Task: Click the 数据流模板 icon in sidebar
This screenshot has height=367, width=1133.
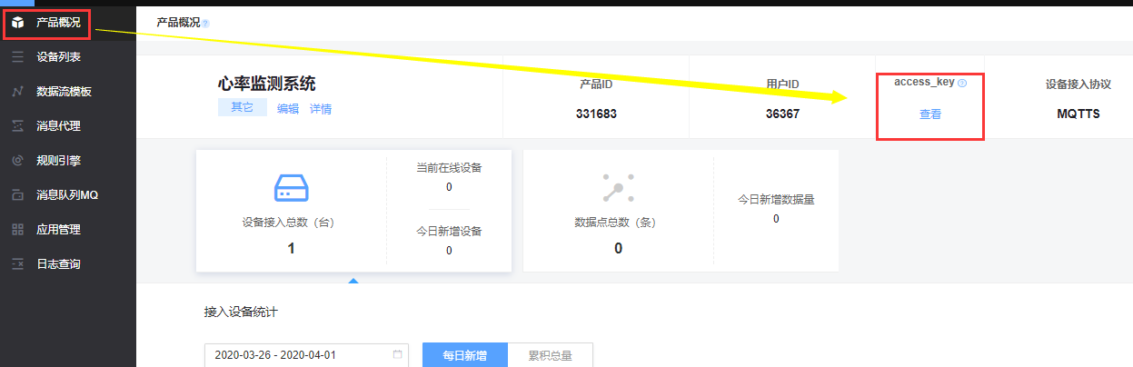Action: click(17, 92)
